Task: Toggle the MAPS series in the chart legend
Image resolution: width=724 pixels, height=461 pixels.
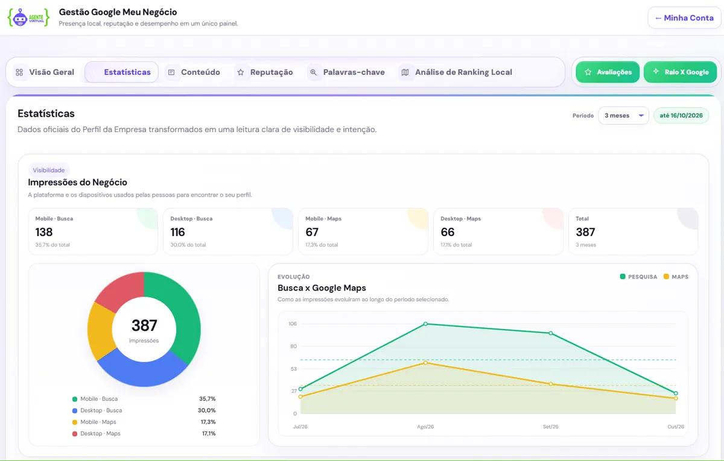Action: [x=676, y=277]
